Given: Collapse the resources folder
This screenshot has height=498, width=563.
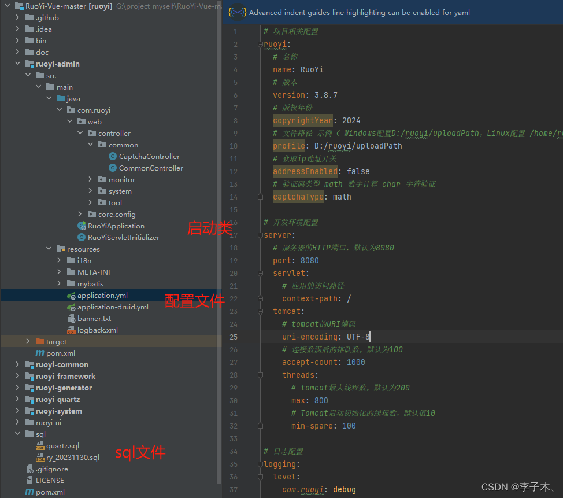Looking at the screenshot, I should (49, 249).
